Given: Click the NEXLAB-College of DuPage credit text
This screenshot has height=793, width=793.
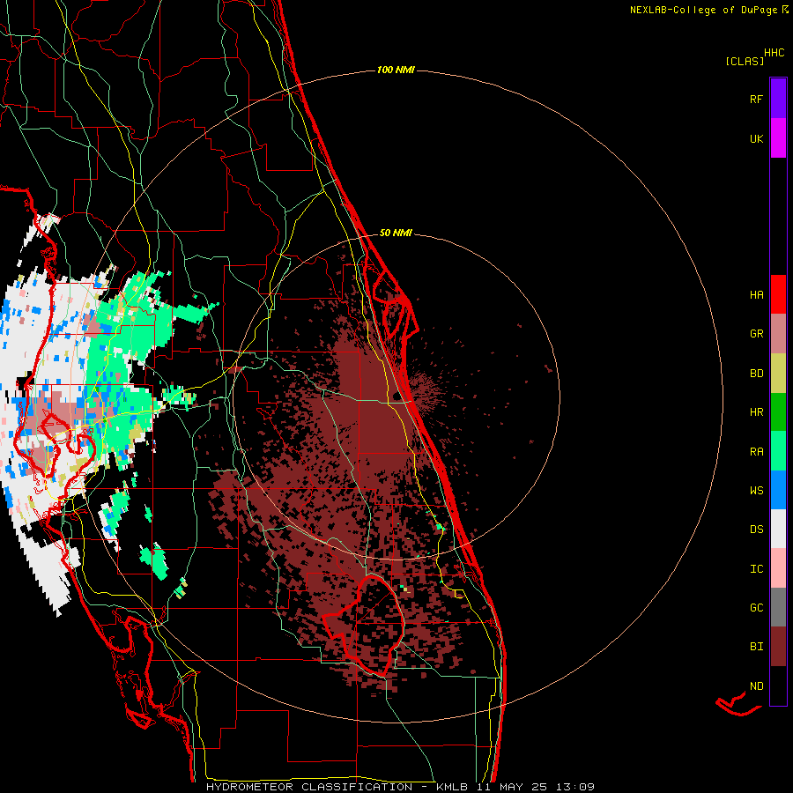Looking at the screenshot, I should tap(703, 10).
